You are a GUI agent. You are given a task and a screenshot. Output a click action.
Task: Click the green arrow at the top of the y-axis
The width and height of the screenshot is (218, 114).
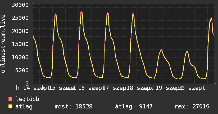[x=33, y=3]
